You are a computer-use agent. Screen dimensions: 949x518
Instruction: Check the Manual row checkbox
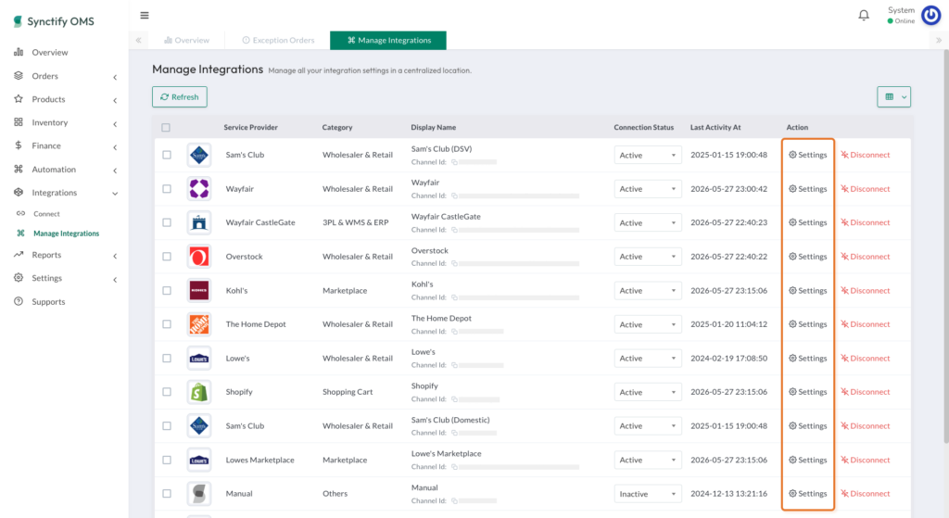(167, 494)
